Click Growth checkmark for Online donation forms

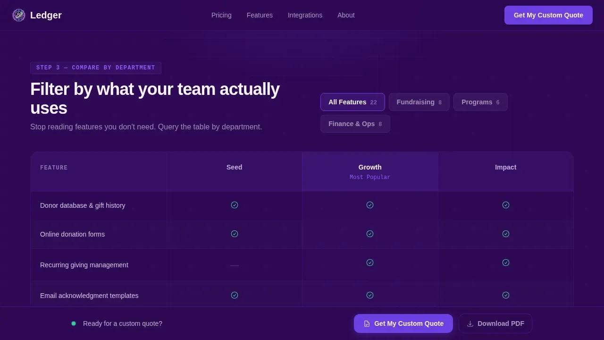[370, 234]
